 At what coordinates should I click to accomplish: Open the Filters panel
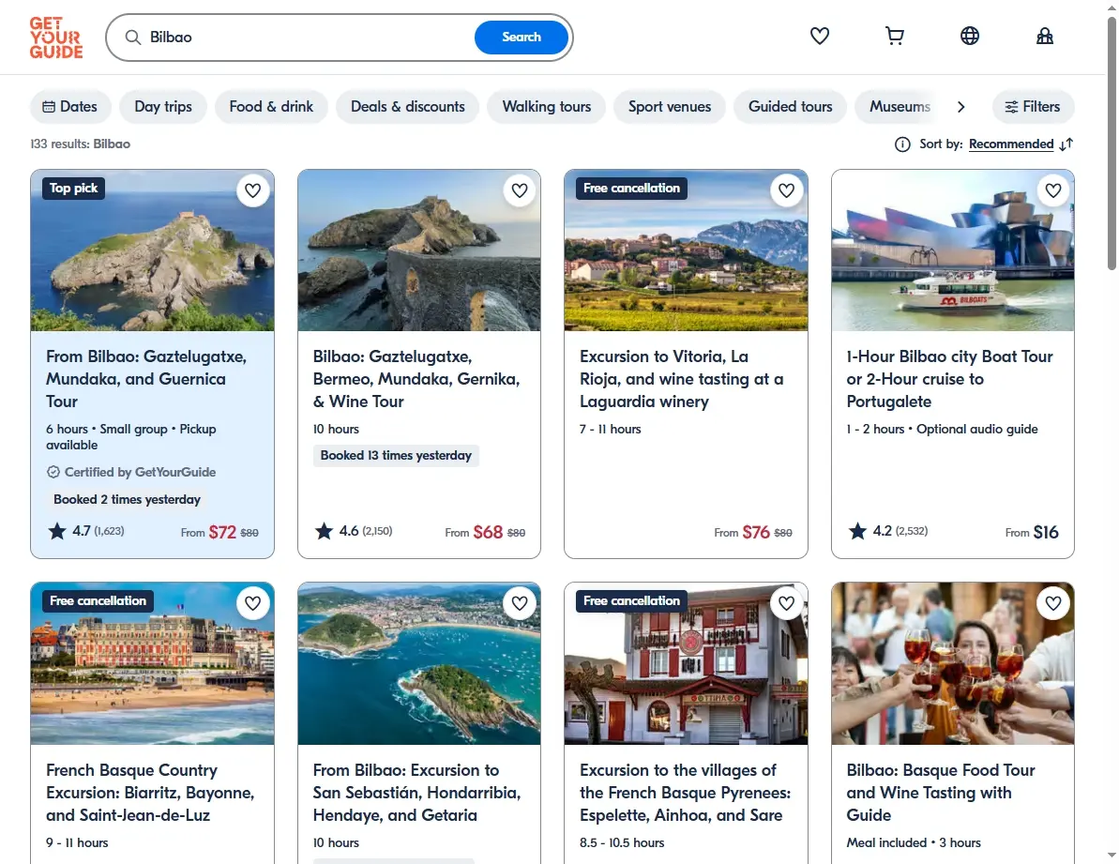[x=1033, y=106]
